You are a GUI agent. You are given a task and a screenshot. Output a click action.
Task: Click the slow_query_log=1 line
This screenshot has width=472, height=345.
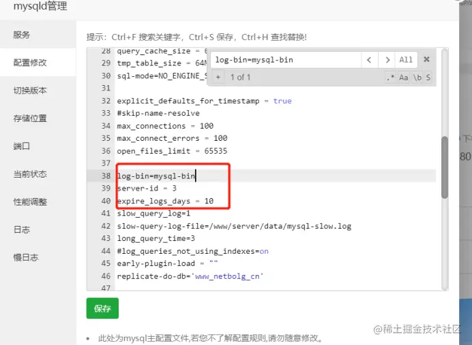pos(153,214)
